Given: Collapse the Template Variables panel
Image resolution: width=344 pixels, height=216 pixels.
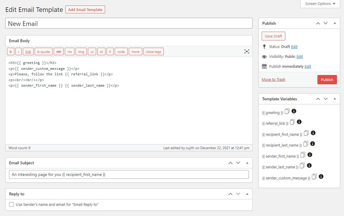Looking at the screenshot, I should [335, 99].
